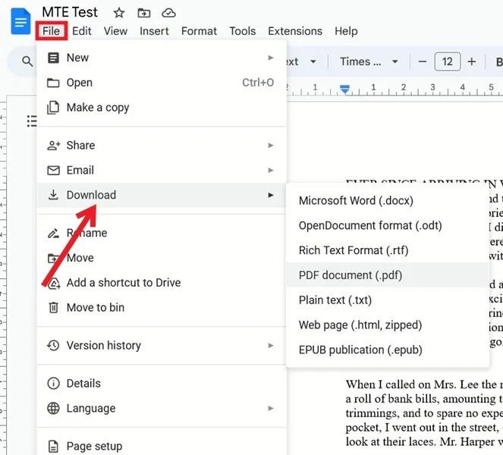Click the move to folder icon

(x=143, y=13)
